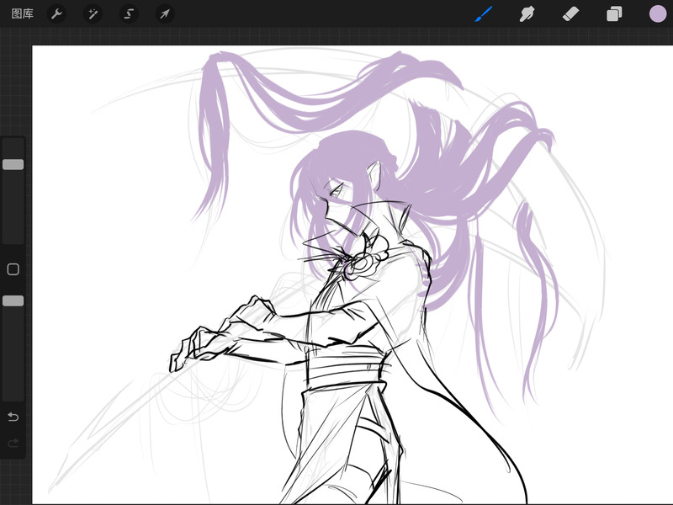Screen dimensions: 673x505
Task: Open the lavender color swatch picker
Action: click(x=658, y=13)
